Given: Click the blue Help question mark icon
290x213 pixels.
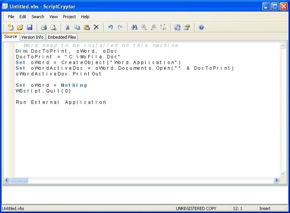Looking at the screenshot, I should click(201, 27).
